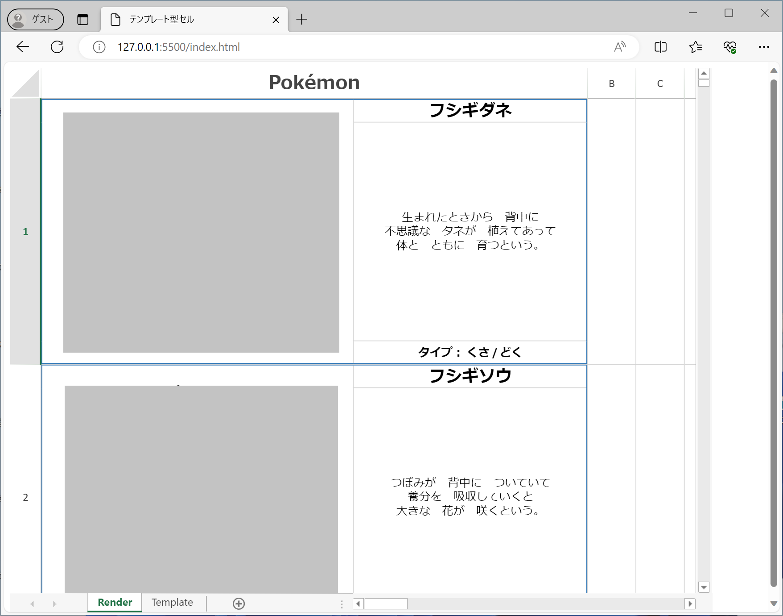Click the フシギダネ gray image placeholder

201,233
